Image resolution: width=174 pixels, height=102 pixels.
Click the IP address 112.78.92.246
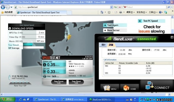20,76
